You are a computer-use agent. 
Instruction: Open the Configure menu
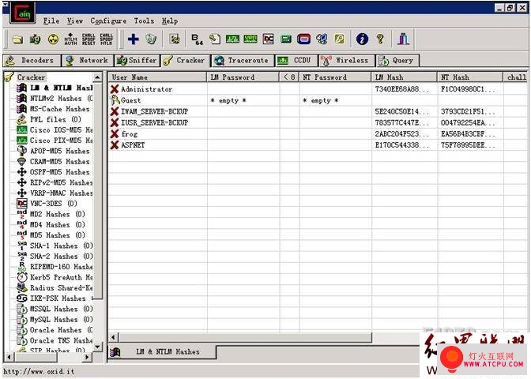click(108, 21)
